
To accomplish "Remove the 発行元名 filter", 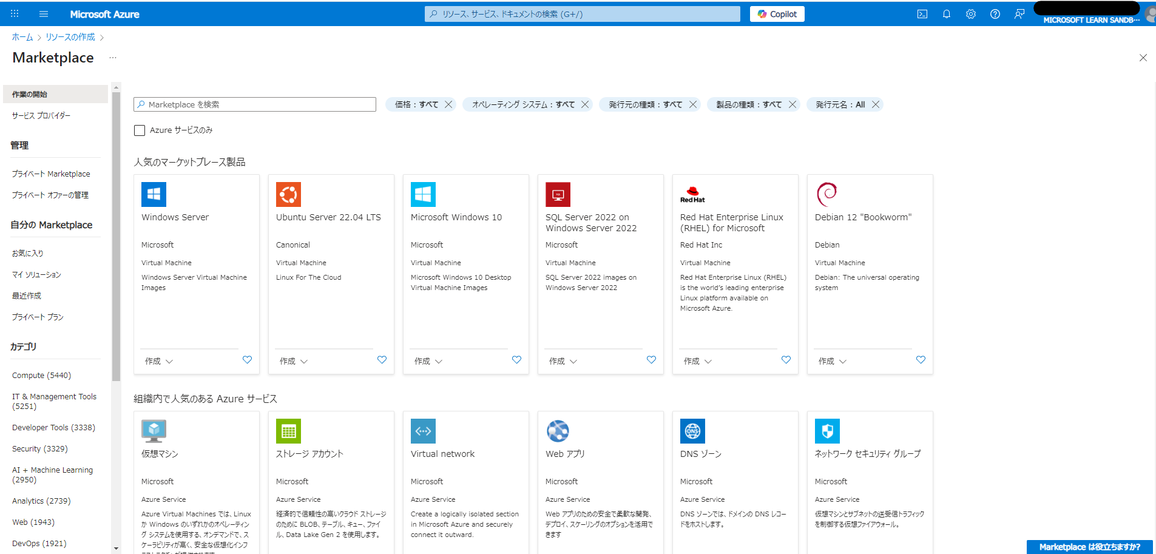I will [x=875, y=104].
